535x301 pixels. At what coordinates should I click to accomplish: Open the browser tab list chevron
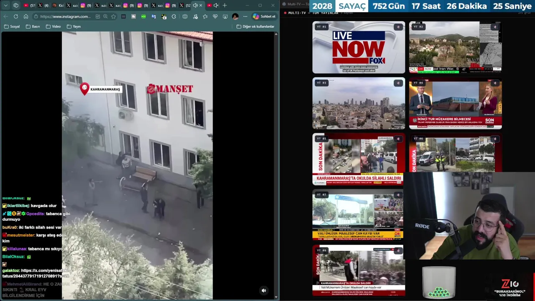[x=6, y=5]
